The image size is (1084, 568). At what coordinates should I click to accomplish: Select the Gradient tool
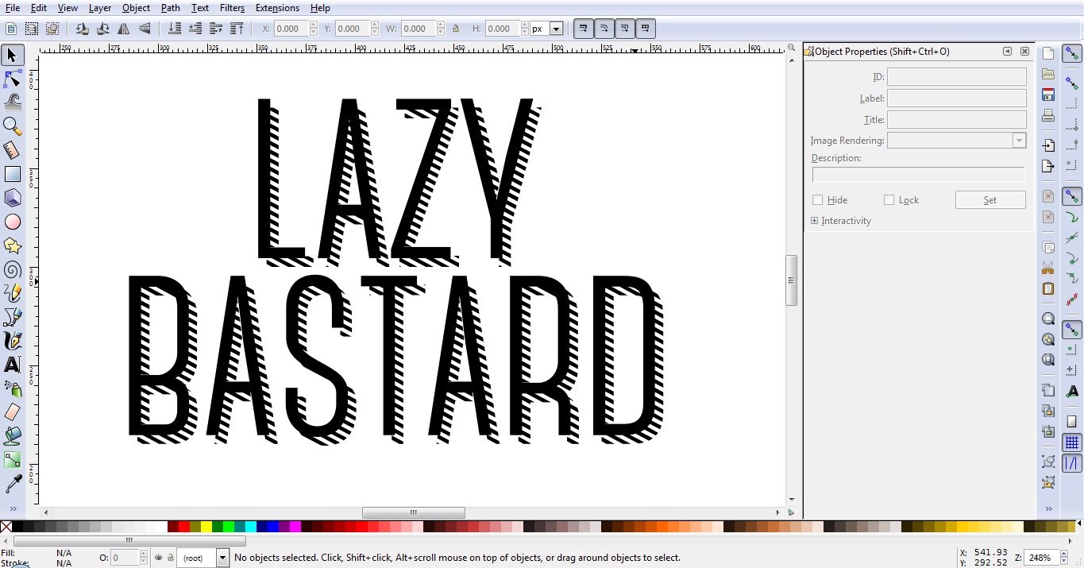point(13,460)
